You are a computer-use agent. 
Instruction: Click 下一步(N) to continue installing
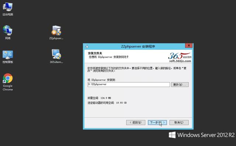157,122
